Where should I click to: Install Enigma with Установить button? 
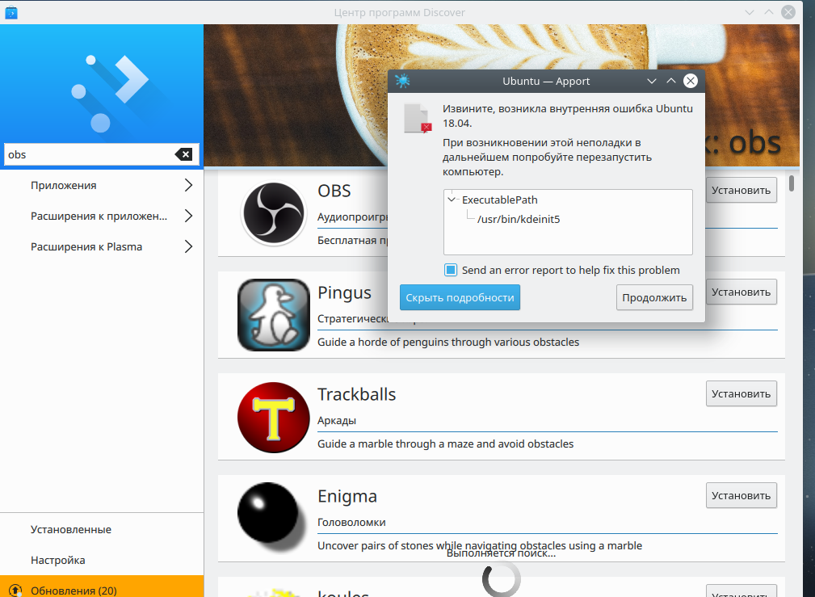[741, 495]
